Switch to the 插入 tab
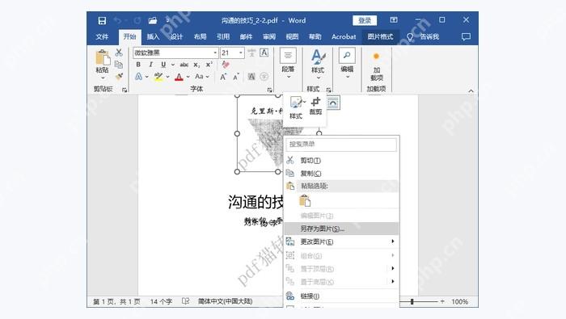 pos(153,37)
